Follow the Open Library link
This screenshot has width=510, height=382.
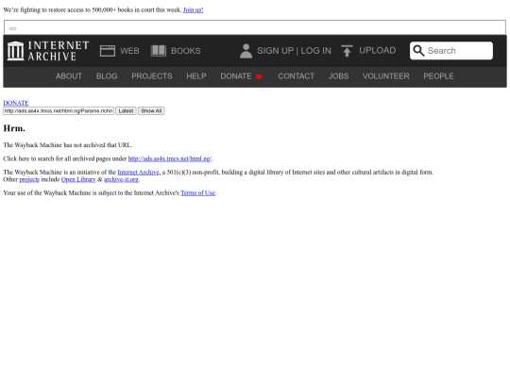click(78, 179)
